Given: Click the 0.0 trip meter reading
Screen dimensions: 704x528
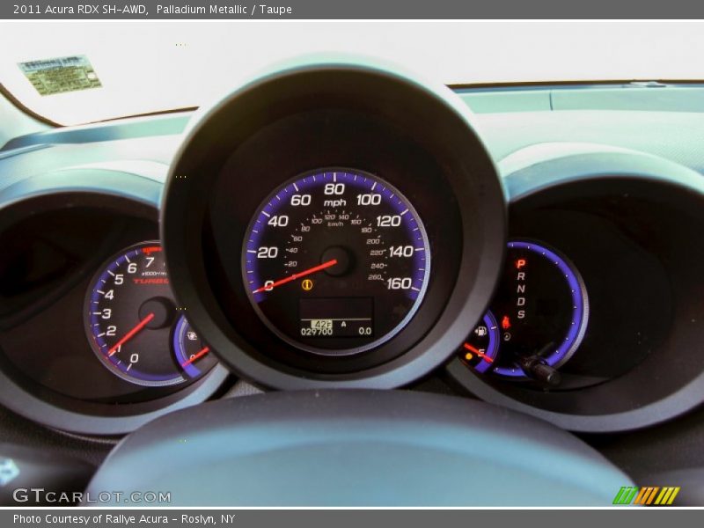Looking at the screenshot, I should (x=364, y=332).
